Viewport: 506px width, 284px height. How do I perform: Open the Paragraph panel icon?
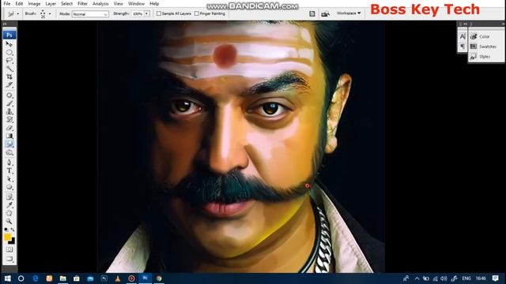(x=463, y=47)
